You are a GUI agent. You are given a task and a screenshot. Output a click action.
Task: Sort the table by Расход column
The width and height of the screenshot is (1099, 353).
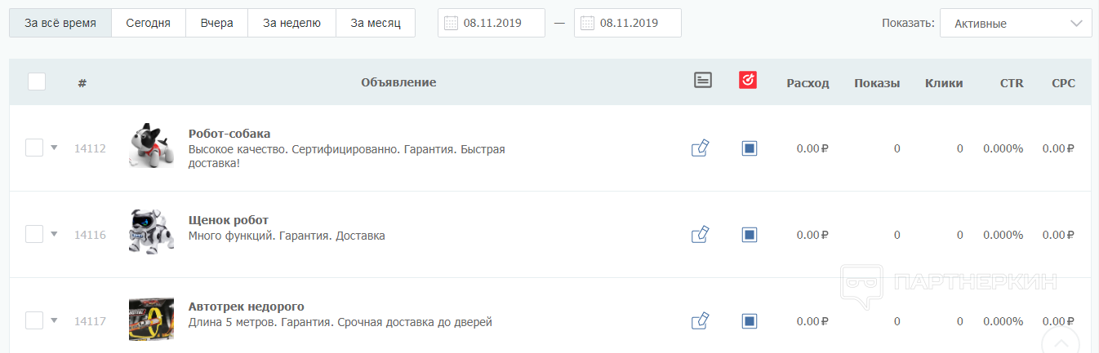808,82
